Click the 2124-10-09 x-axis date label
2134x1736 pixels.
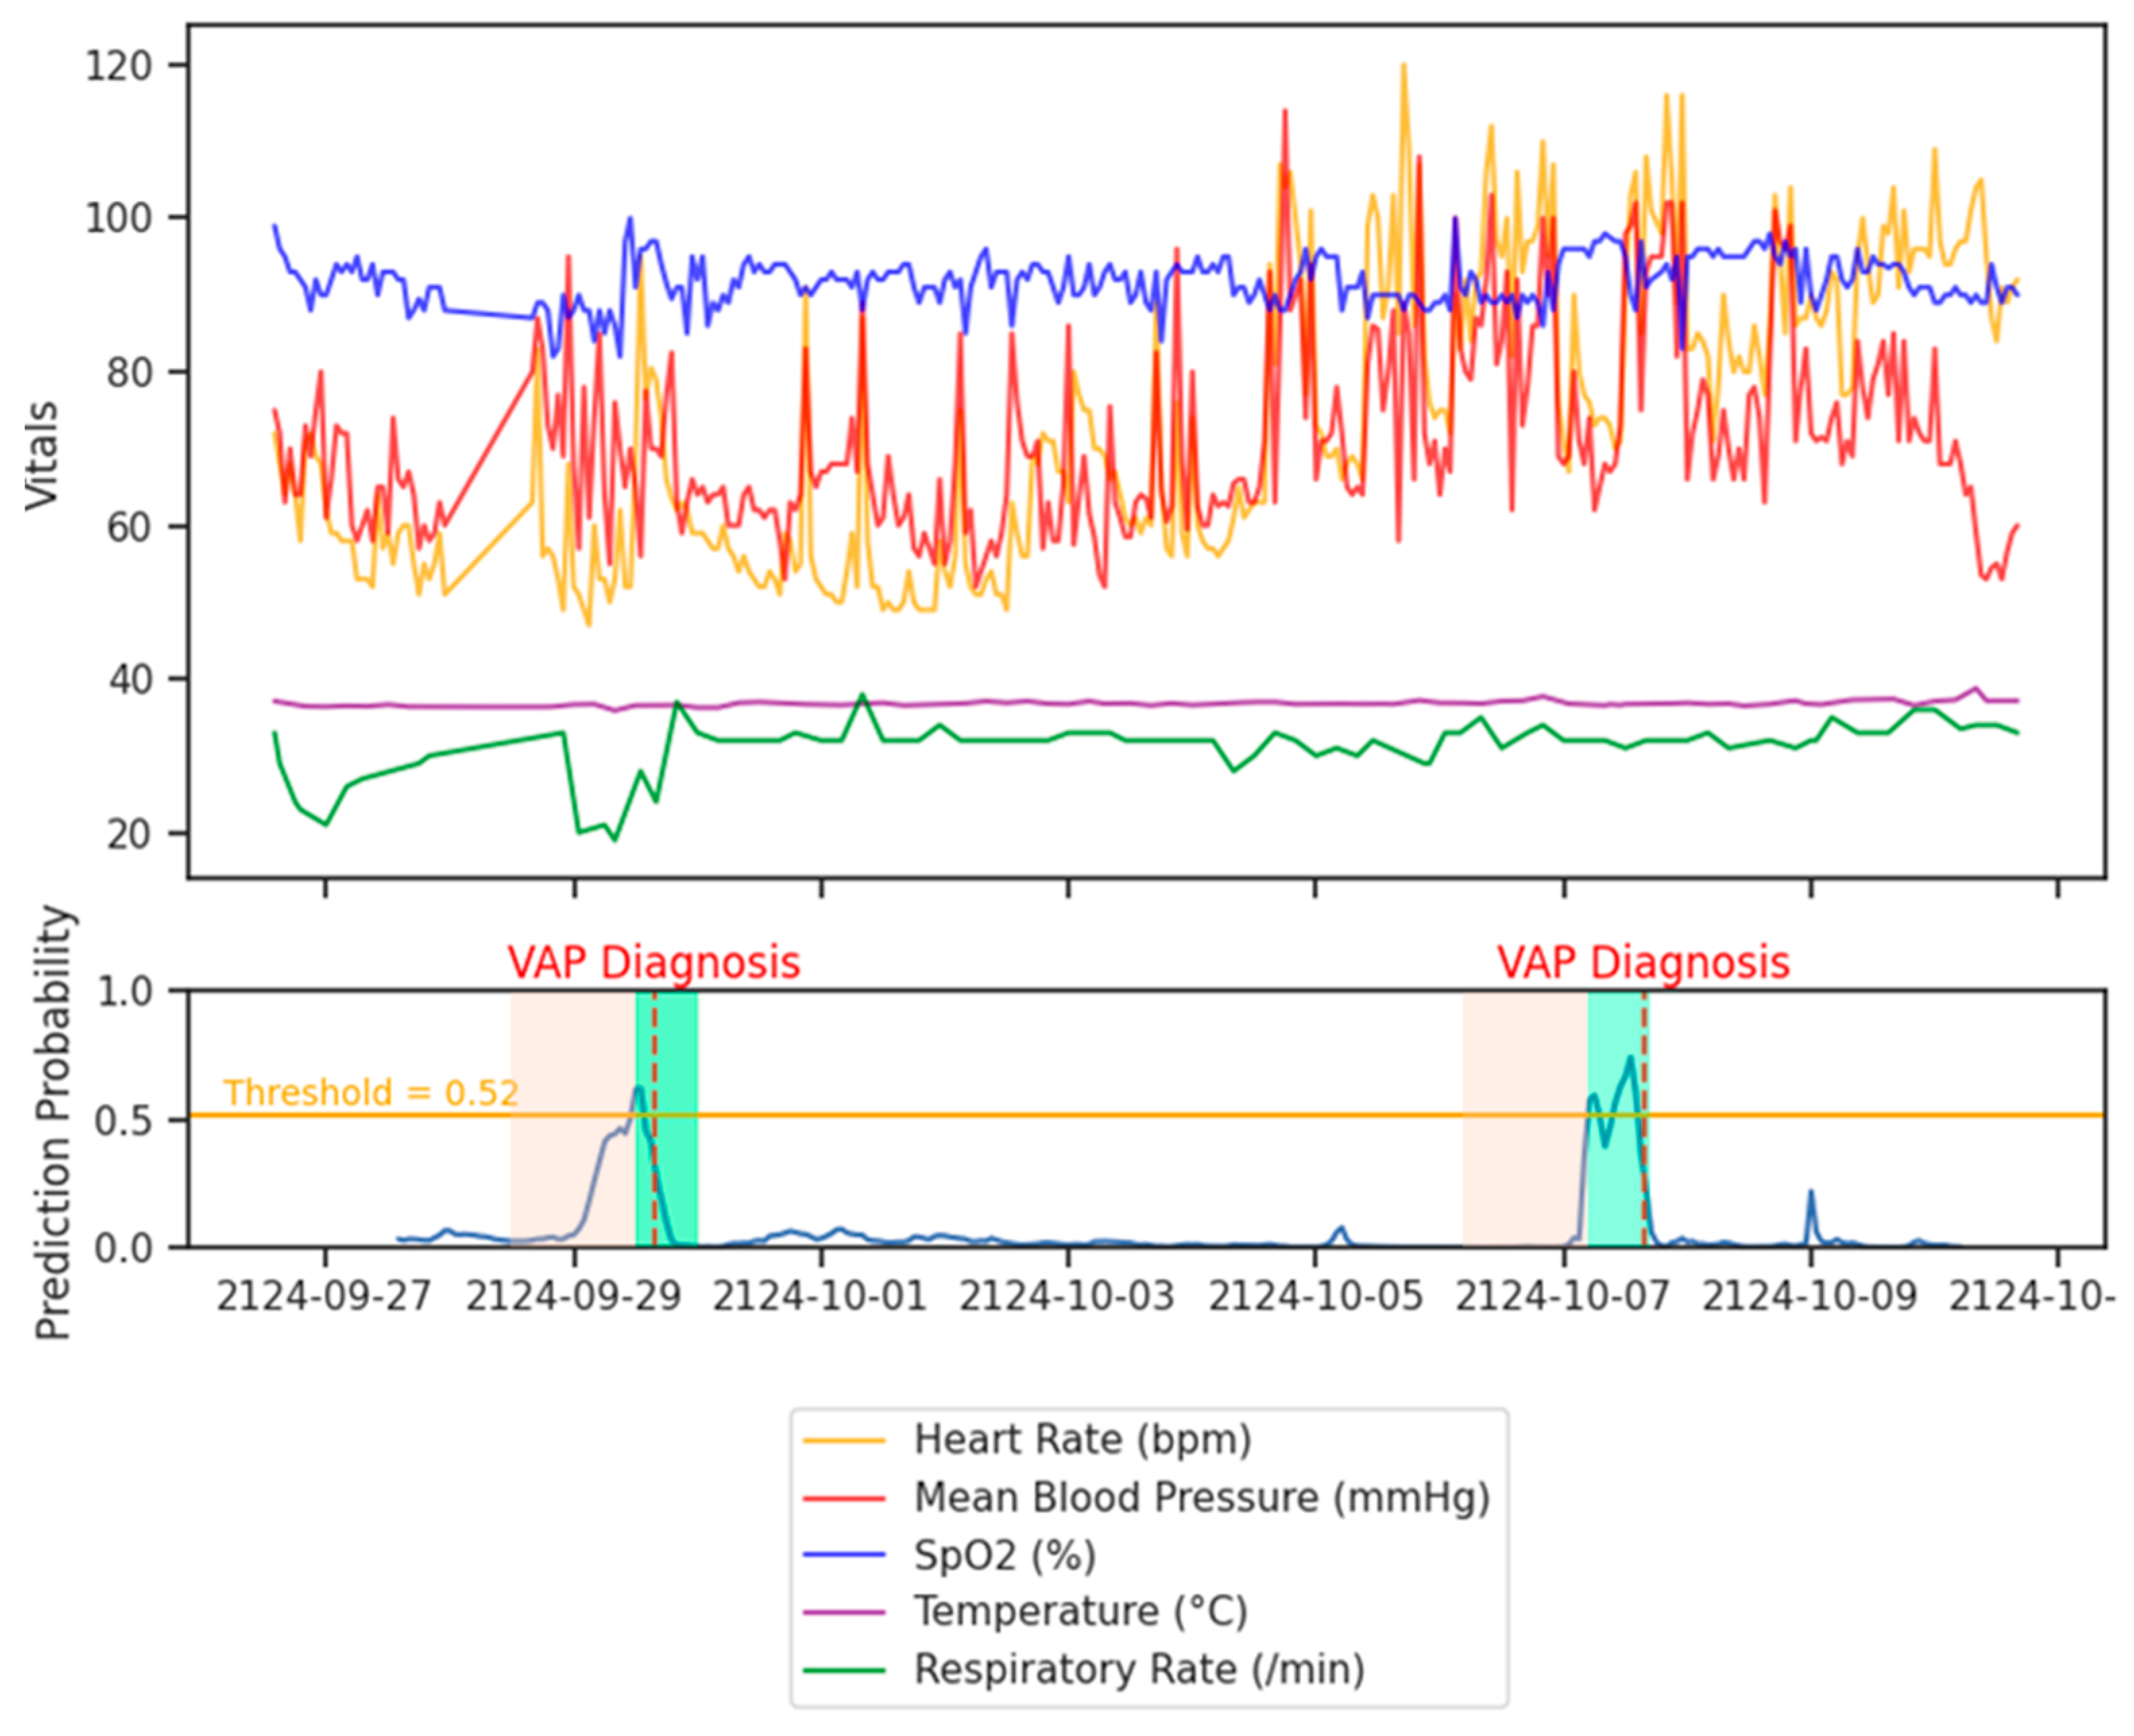click(1810, 1297)
